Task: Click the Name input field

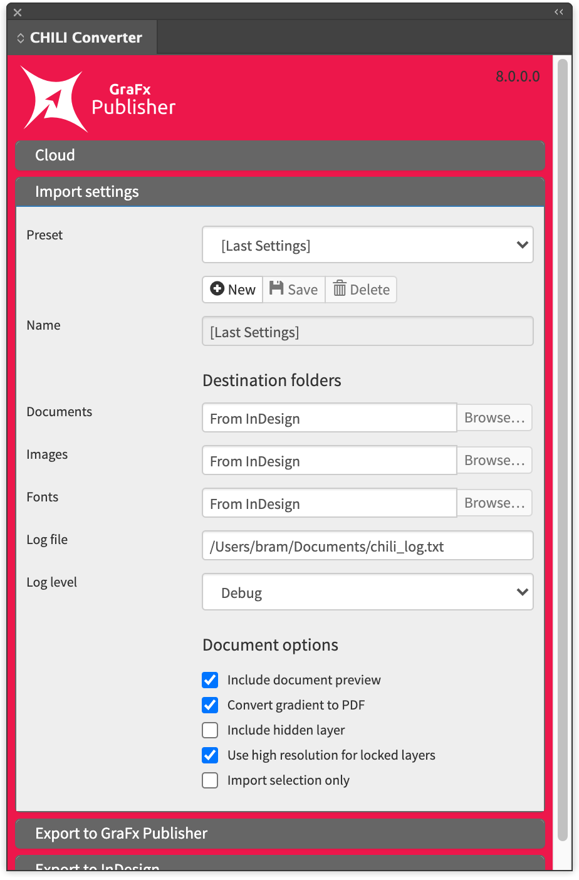Action: coord(368,332)
